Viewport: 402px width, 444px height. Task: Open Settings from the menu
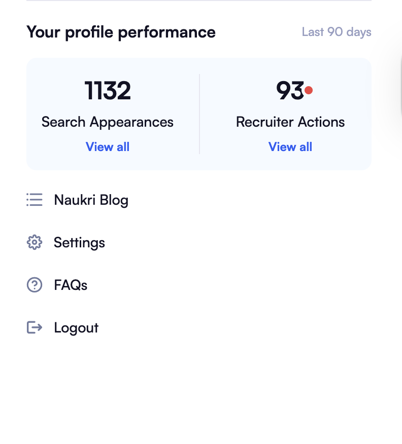pos(79,242)
